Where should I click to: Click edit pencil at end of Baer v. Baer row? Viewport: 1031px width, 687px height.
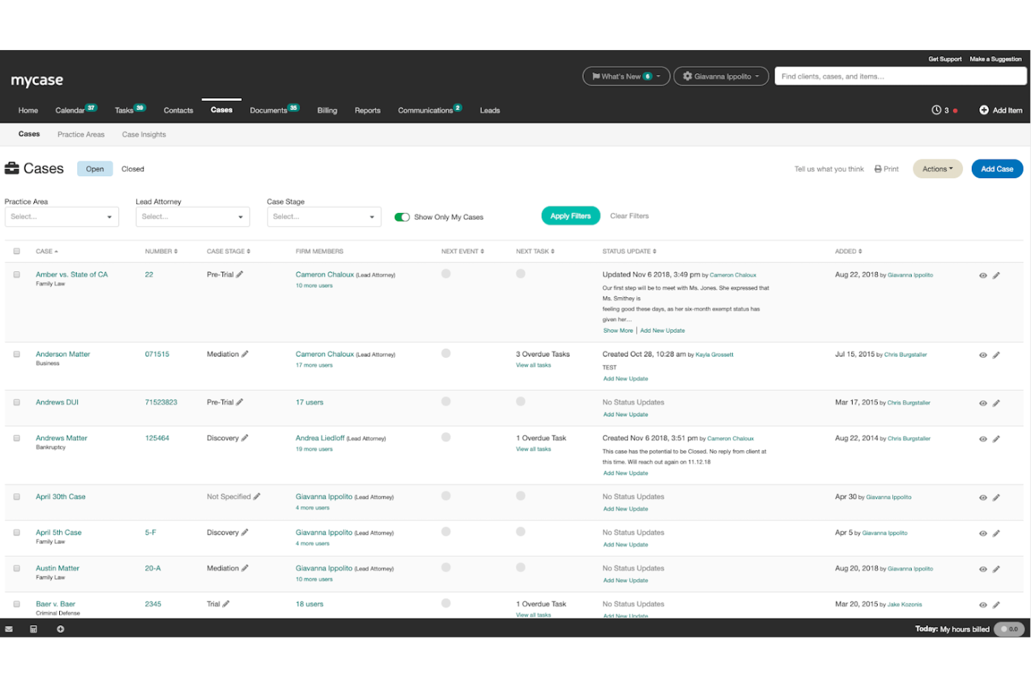click(x=996, y=605)
